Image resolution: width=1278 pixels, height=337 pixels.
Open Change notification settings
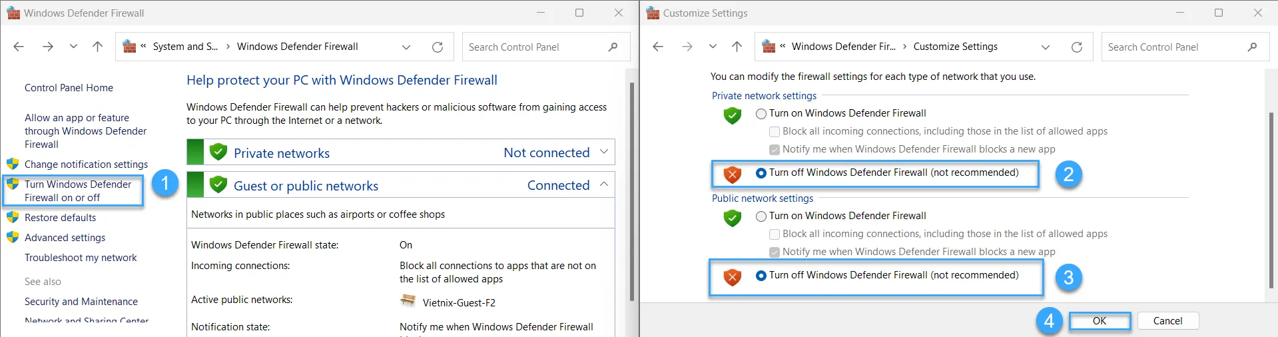[x=86, y=165]
